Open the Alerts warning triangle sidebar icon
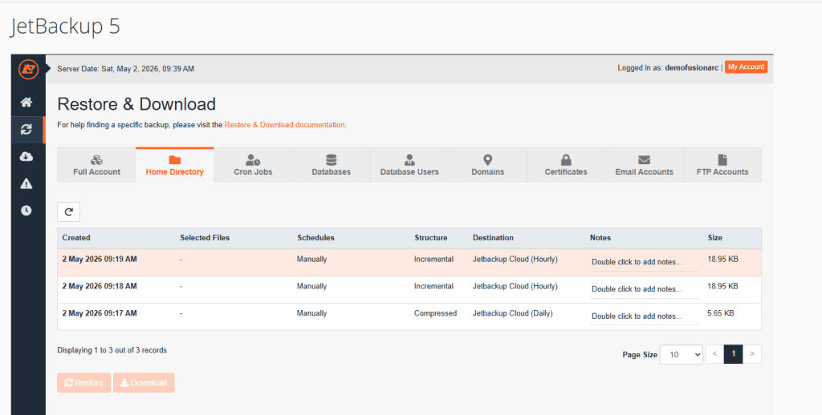Viewport: 822px width, 415px height. point(26,183)
